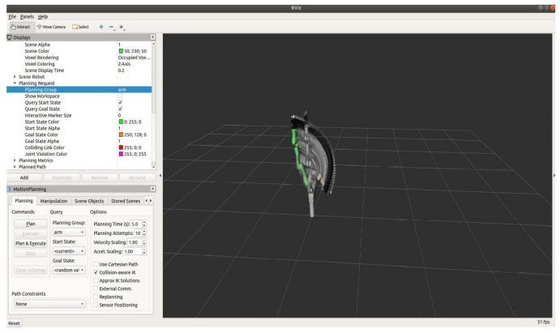Click the minus remove-tool icon
The image size is (560, 333).
[112, 26]
